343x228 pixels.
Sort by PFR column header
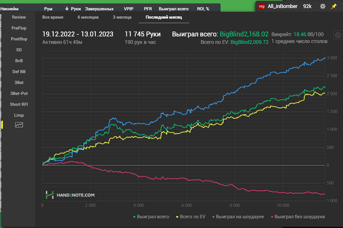tap(147, 9)
